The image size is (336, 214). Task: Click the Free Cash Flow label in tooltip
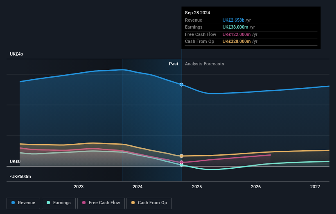click(x=201, y=34)
